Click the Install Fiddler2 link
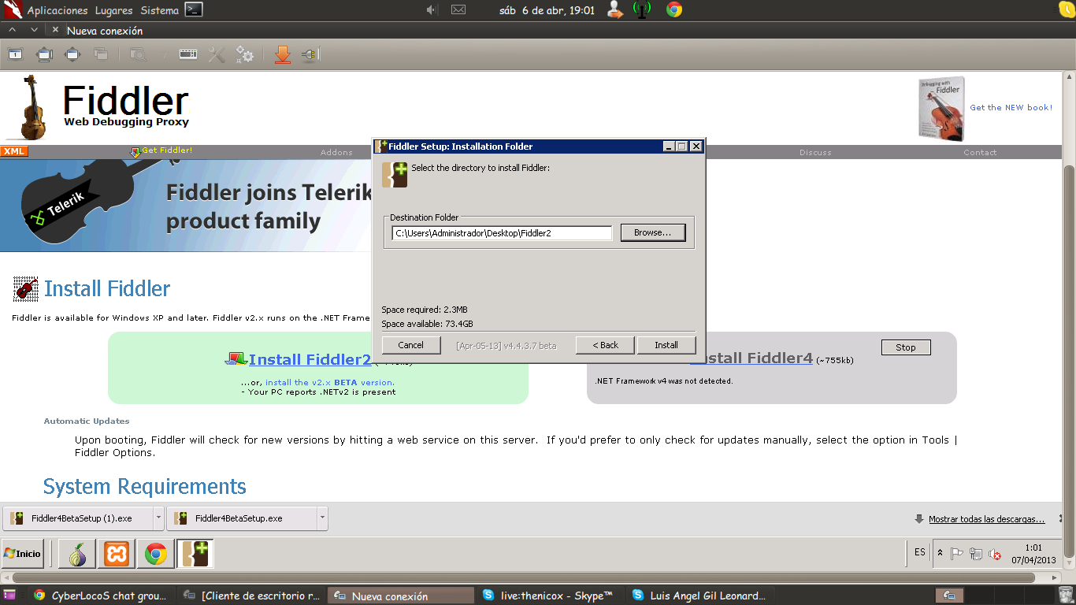This screenshot has width=1076, height=605. [x=312, y=359]
